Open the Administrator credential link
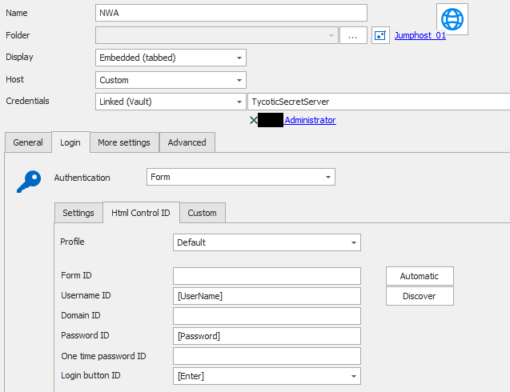This screenshot has width=510, height=392. pos(310,120)
